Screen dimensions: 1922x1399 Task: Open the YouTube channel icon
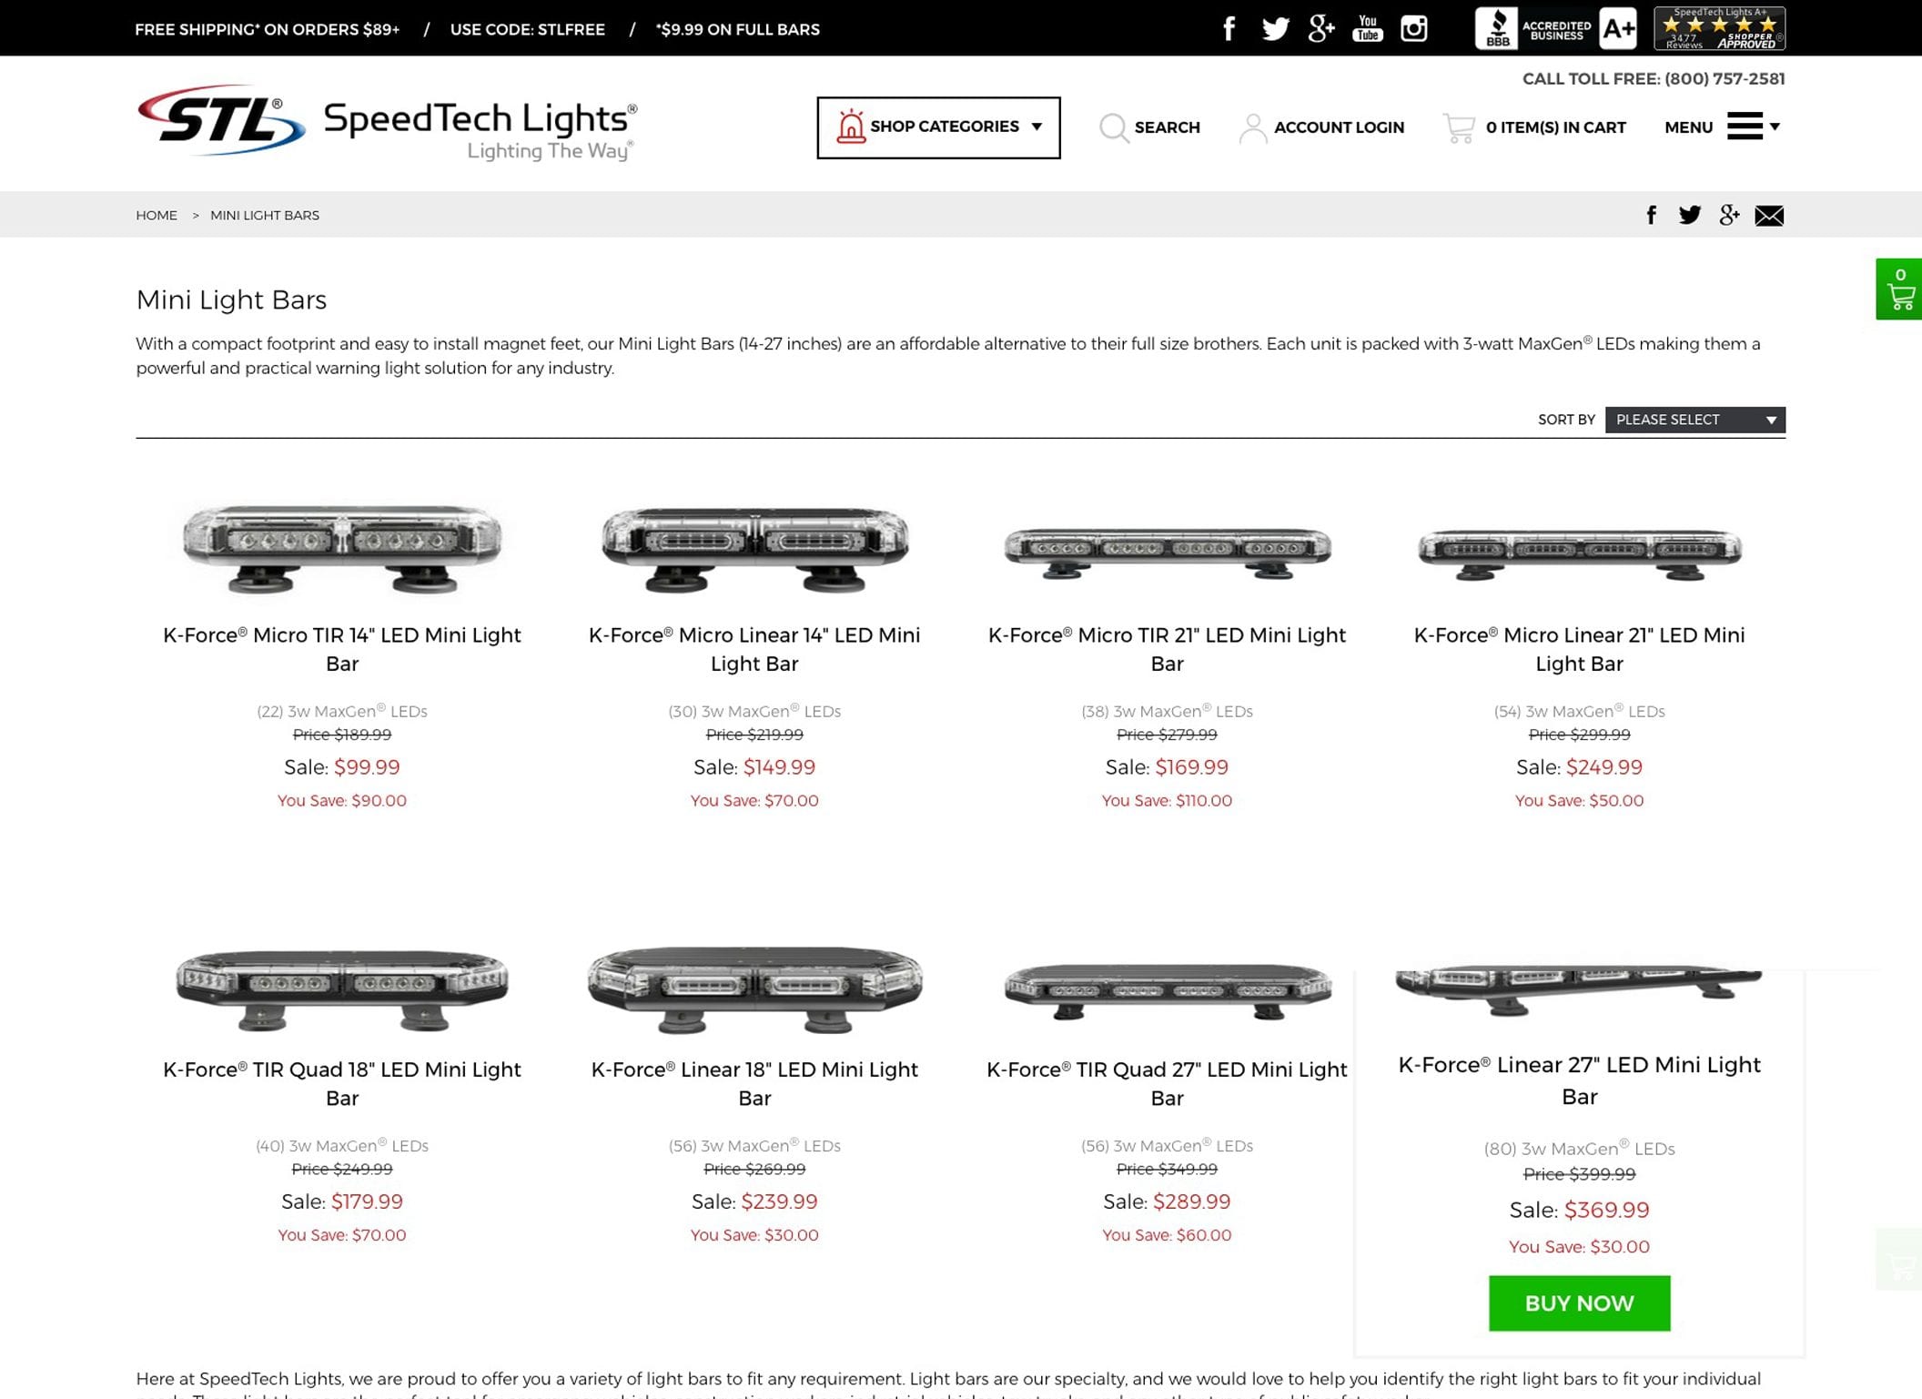(1368, 28)
